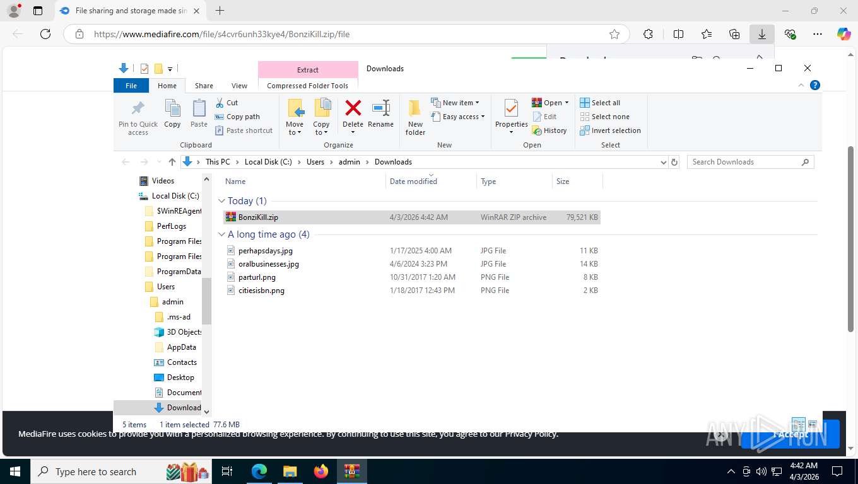Image resolution: width=858 pixels, height=484 pixels.
Task: Click the Pin to Quick access icon
Action: (x=138, y=108)
